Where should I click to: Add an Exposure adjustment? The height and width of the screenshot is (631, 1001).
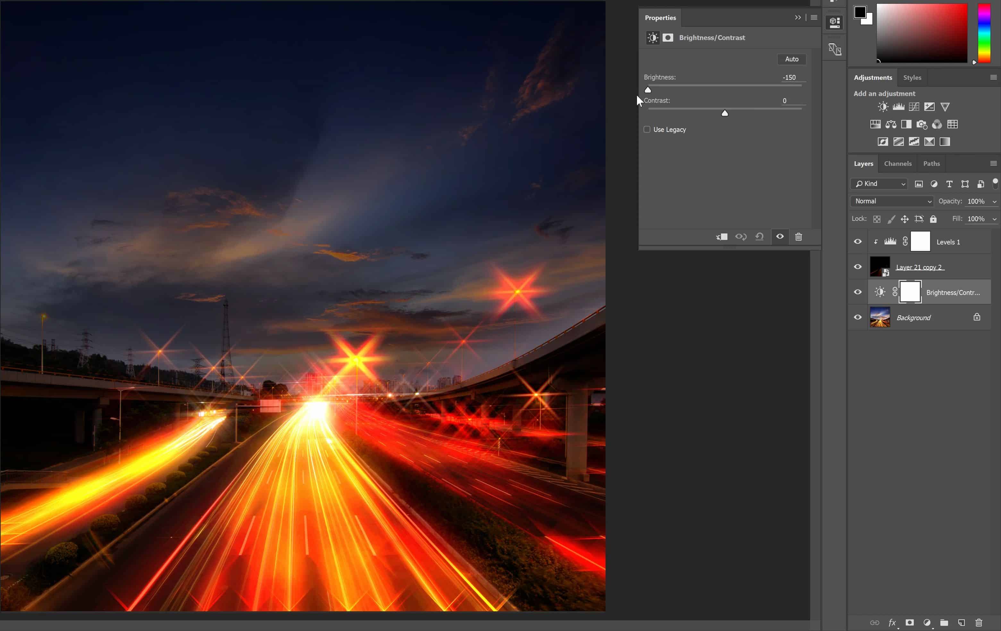click(x=929, y=107)
